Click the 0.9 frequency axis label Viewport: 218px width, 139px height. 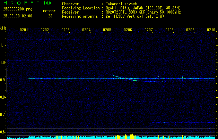[3, 80]
